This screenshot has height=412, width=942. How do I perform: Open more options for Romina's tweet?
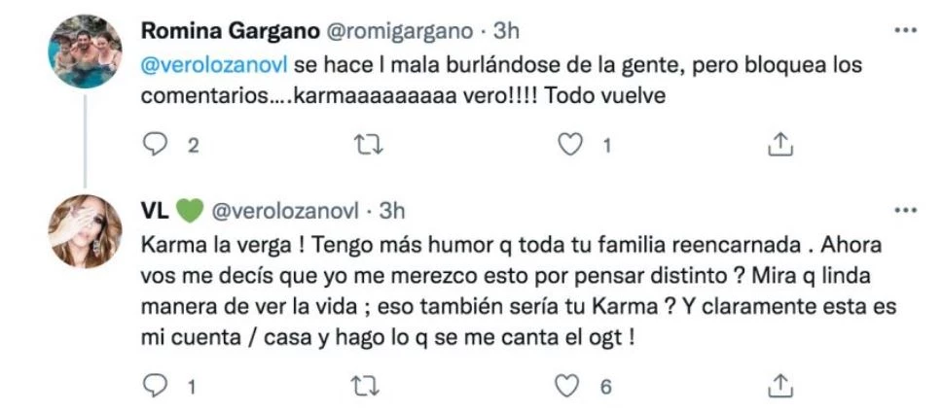905,31
